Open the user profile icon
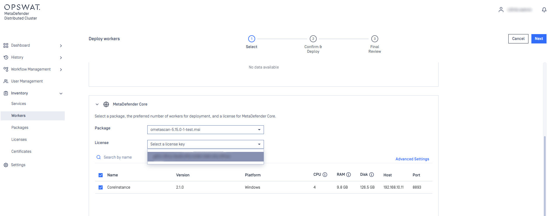The height and width of the screenshot is (216, 548). 501,10
